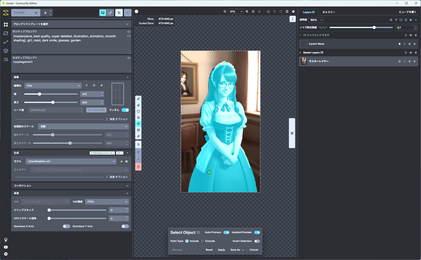Turn on Invert Selection switch
This screenshot has width=421, height=260.
[x=257, y=241]
